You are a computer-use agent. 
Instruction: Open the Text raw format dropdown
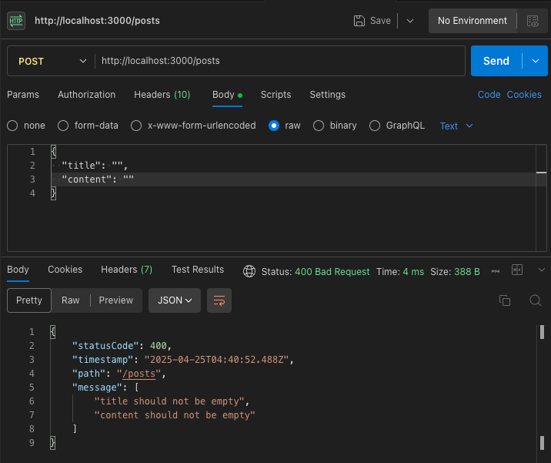coord(456,126)
